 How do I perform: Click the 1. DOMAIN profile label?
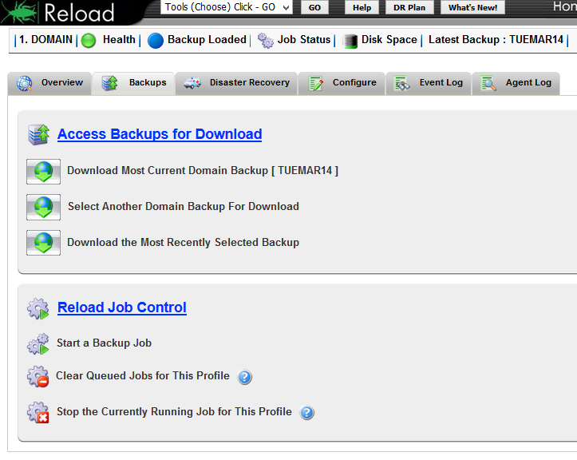tap(45, 40)
